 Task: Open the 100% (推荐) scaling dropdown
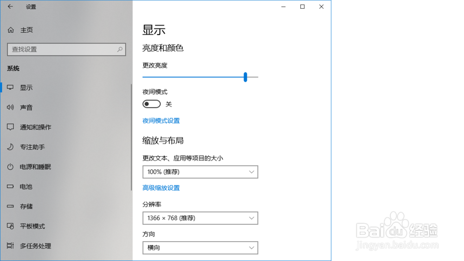[200, 172]
